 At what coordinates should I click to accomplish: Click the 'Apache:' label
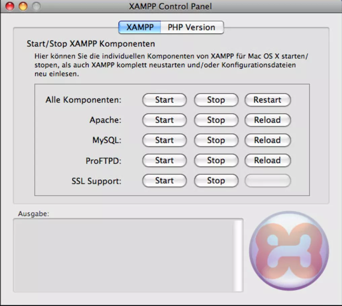[105, 120]
